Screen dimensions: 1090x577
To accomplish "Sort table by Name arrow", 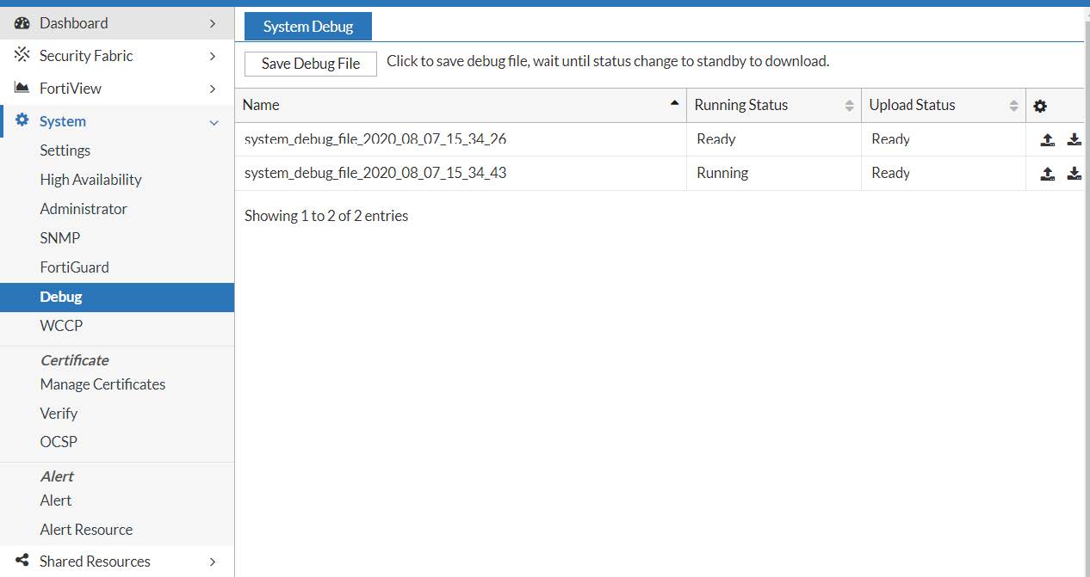I will pos(674,103).
